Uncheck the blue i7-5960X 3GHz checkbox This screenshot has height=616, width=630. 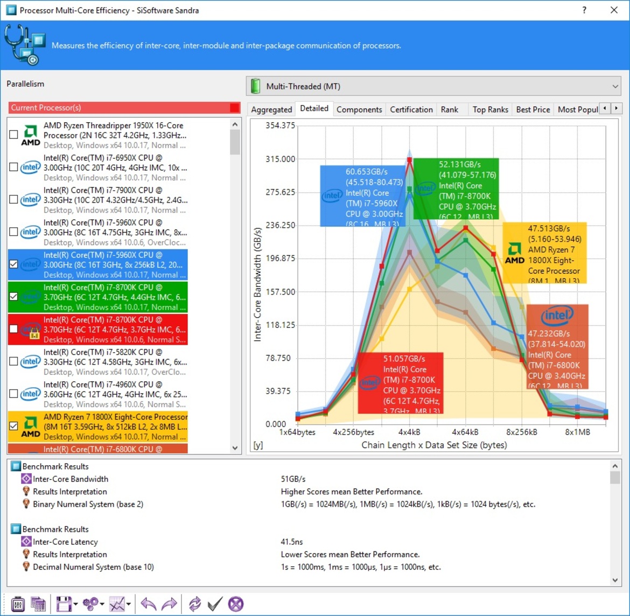pyautogui.click(x=13, y=264)
